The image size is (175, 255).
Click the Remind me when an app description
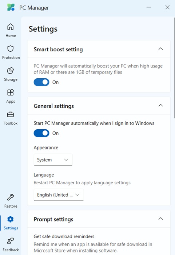[x=93, y=247]
